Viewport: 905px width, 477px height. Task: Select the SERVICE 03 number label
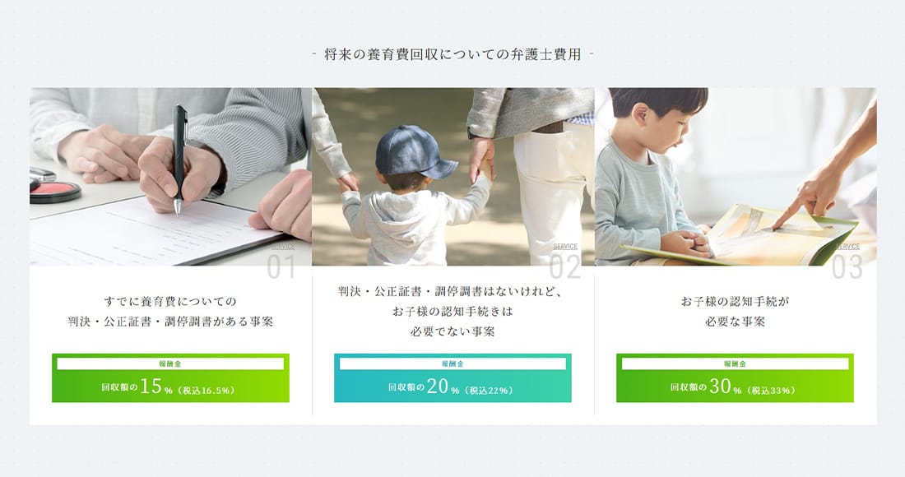point(847,262)
